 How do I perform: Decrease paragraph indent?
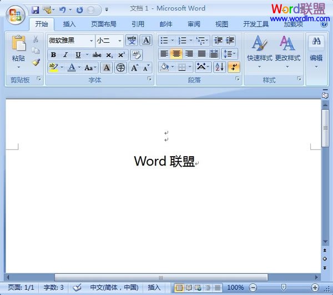coord(218,40)
